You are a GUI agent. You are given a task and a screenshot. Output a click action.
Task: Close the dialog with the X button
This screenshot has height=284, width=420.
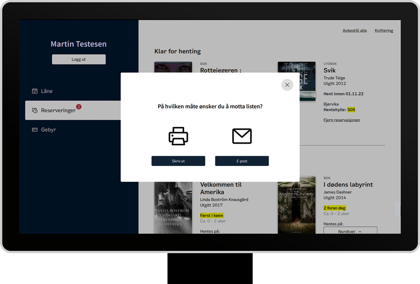tap(287, 85)
